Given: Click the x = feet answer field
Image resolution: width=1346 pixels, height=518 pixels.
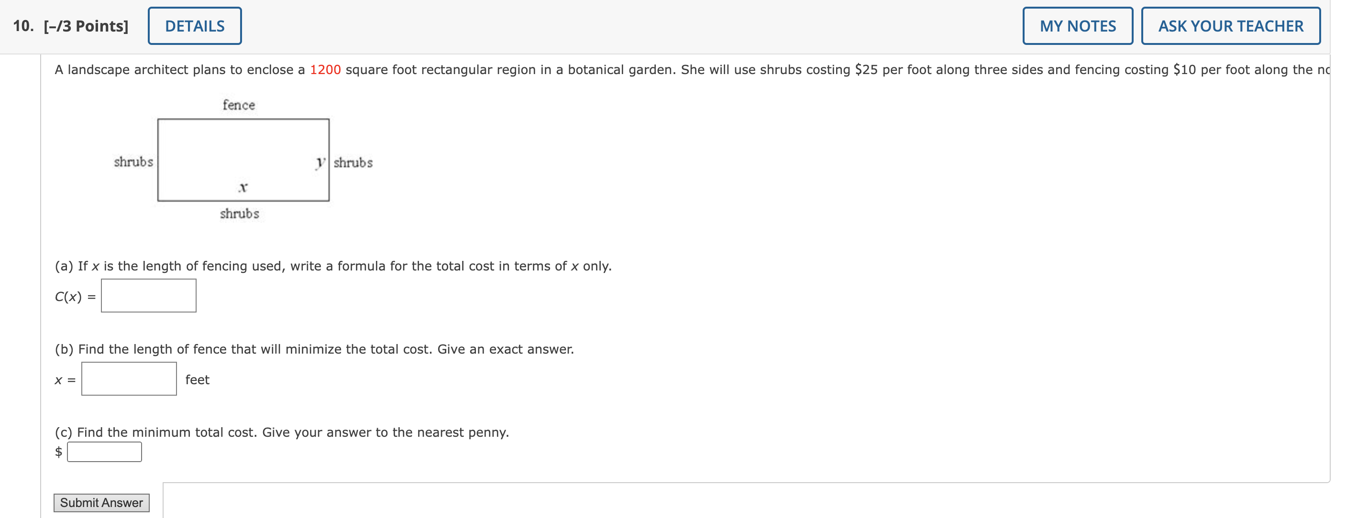Looking at the screenshot, I should [129, 378].
